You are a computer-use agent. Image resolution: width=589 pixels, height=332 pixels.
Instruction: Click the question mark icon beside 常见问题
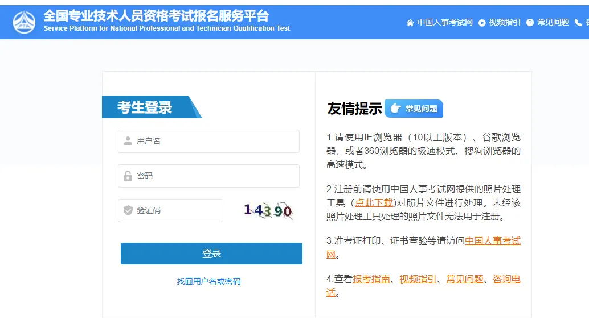[530, 23]
